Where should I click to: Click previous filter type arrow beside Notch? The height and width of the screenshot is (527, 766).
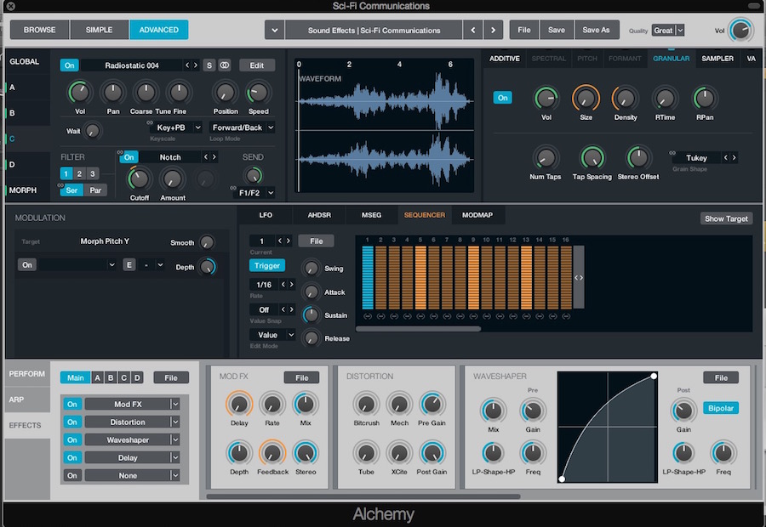pyautogui.click(x=206, y=157)
